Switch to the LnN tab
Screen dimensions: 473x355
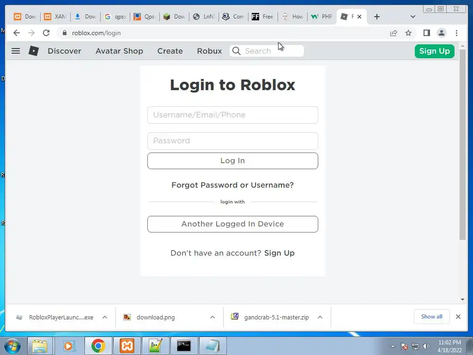[204, 17]
